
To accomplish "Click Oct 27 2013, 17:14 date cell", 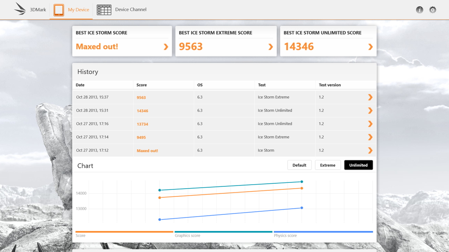I will pyautogui.click(x=92, y=137).
